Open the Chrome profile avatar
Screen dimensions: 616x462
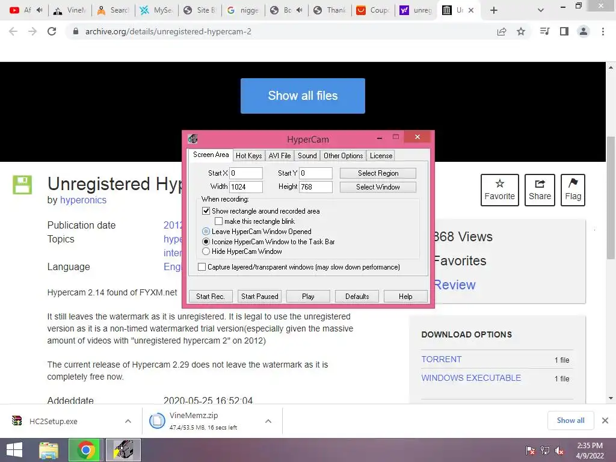point(584,31)
